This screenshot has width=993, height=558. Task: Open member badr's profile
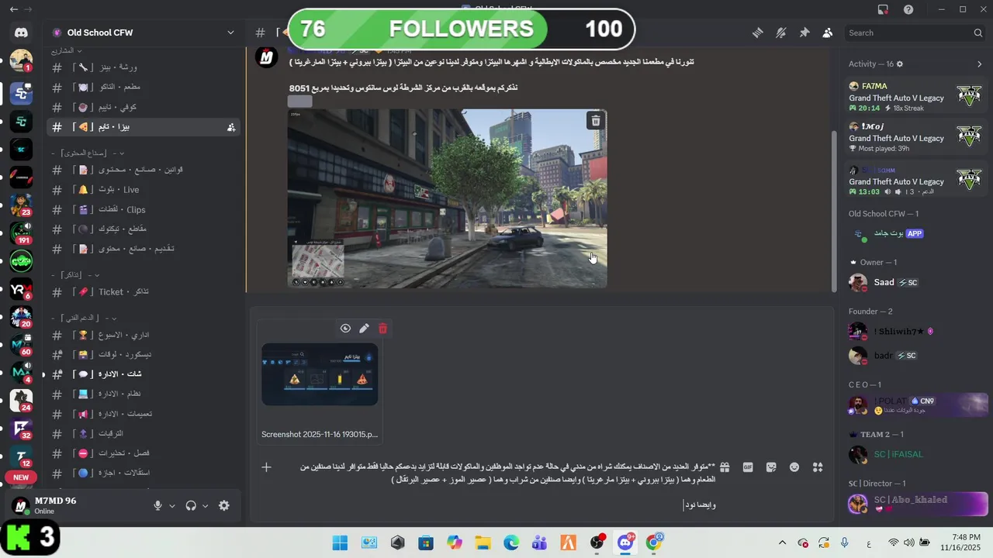[x=916, y=356]
